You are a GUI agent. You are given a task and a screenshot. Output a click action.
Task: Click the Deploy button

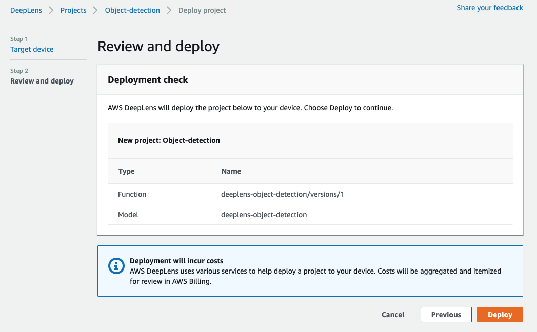click(x=500, y=315)
